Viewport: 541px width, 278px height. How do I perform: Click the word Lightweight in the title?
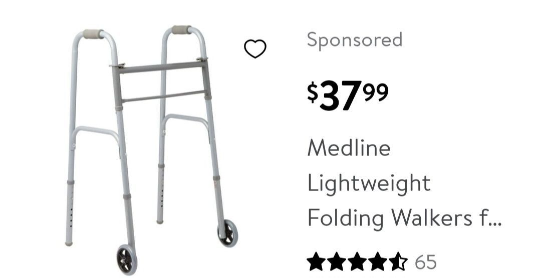(x=369, y=184)
